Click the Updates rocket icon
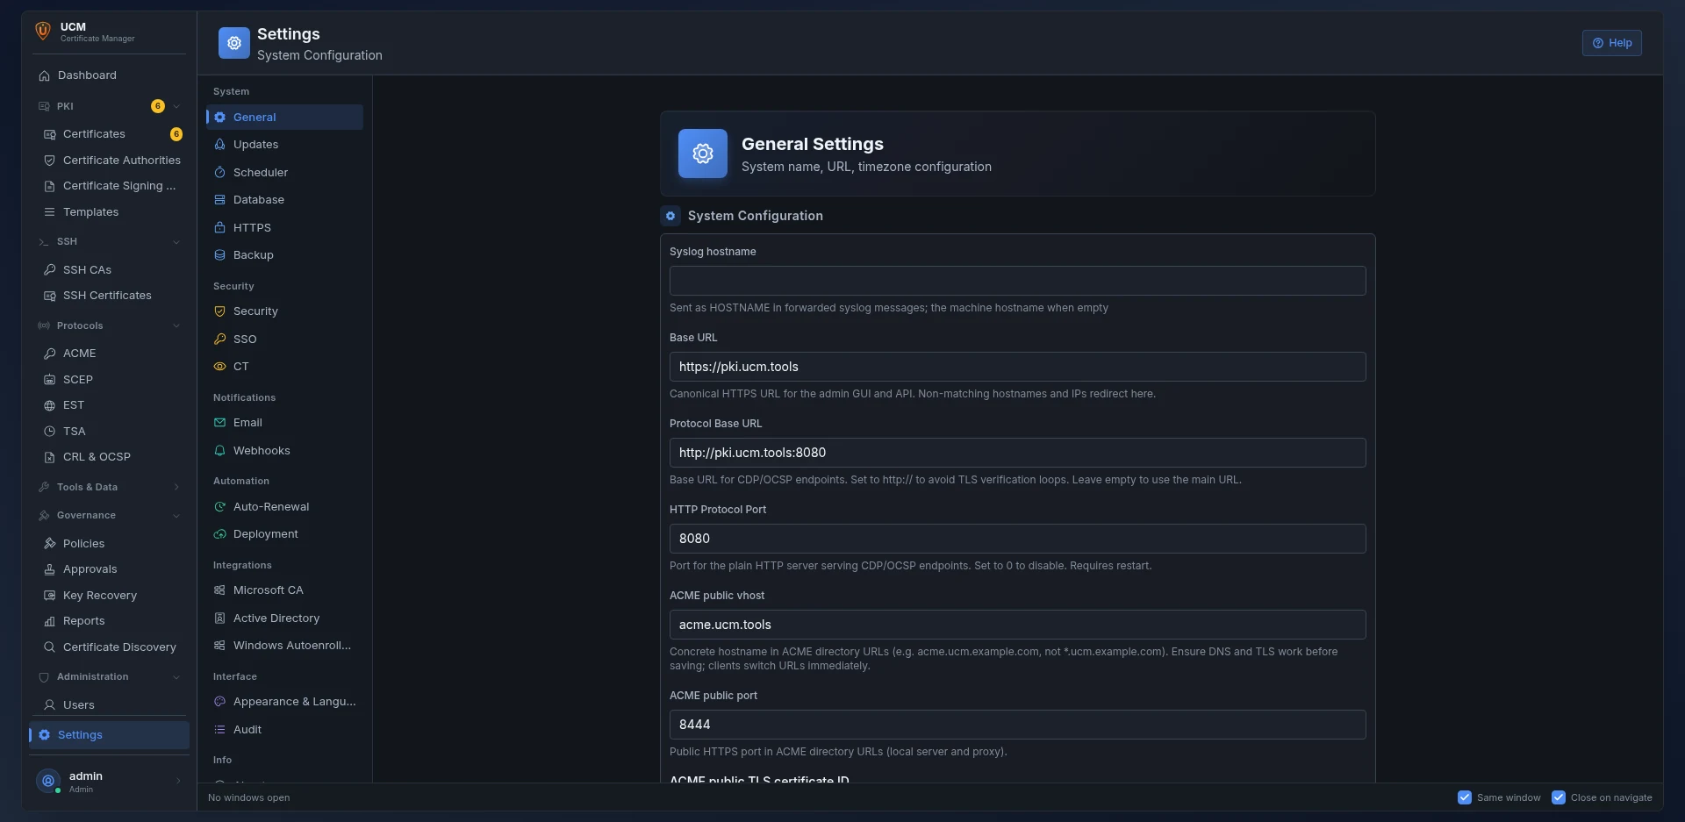This screenshot has height=822, width=1685. click(219, 145)
